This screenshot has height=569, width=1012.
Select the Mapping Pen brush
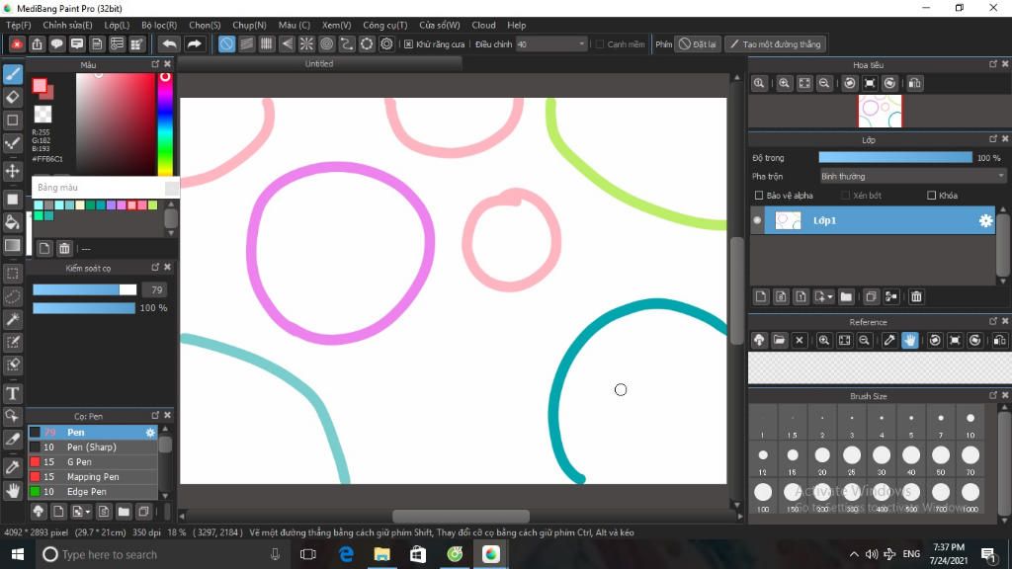click(92, 477)
